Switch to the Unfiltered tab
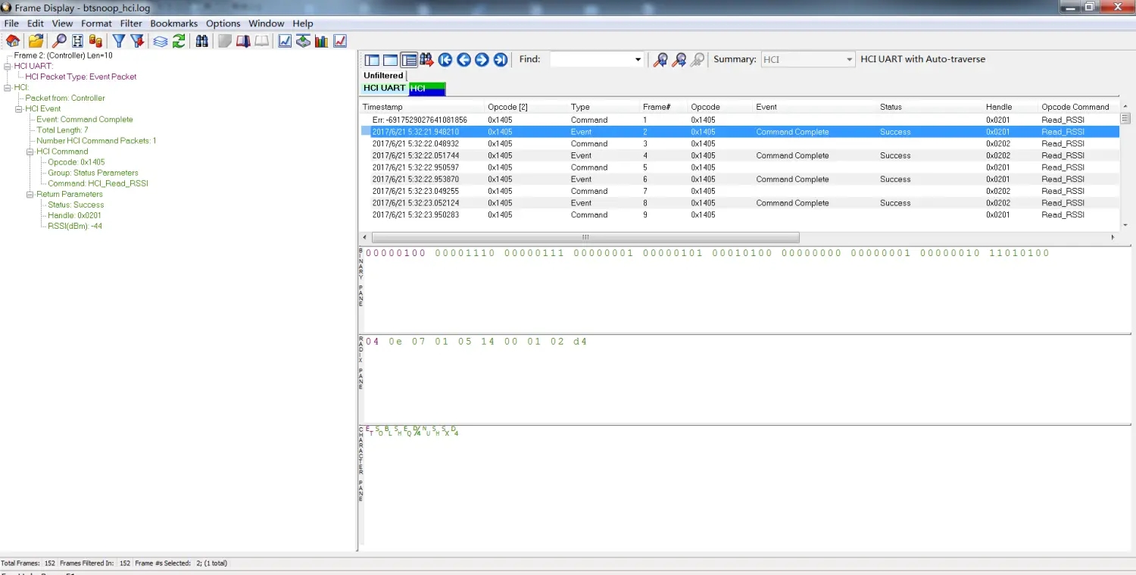The height and width of the screenshot is (575, 1136). tap(383, 76)
